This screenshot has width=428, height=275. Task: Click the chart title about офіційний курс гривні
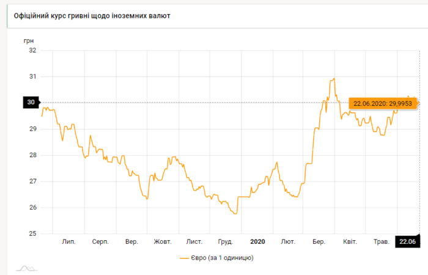click(x=92, y=15)
